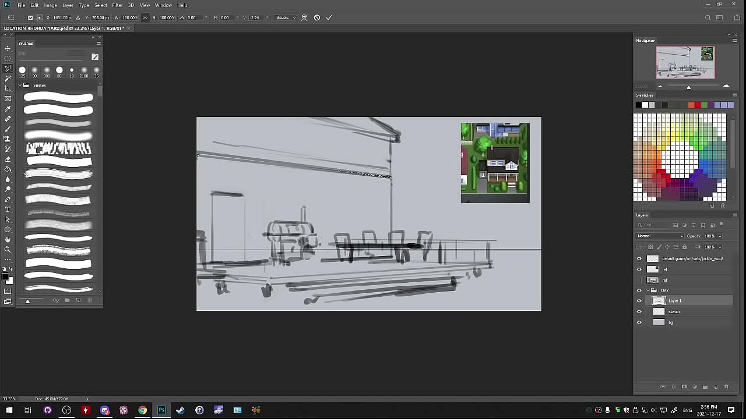Activate the Zoom tool

click(8, 250)
